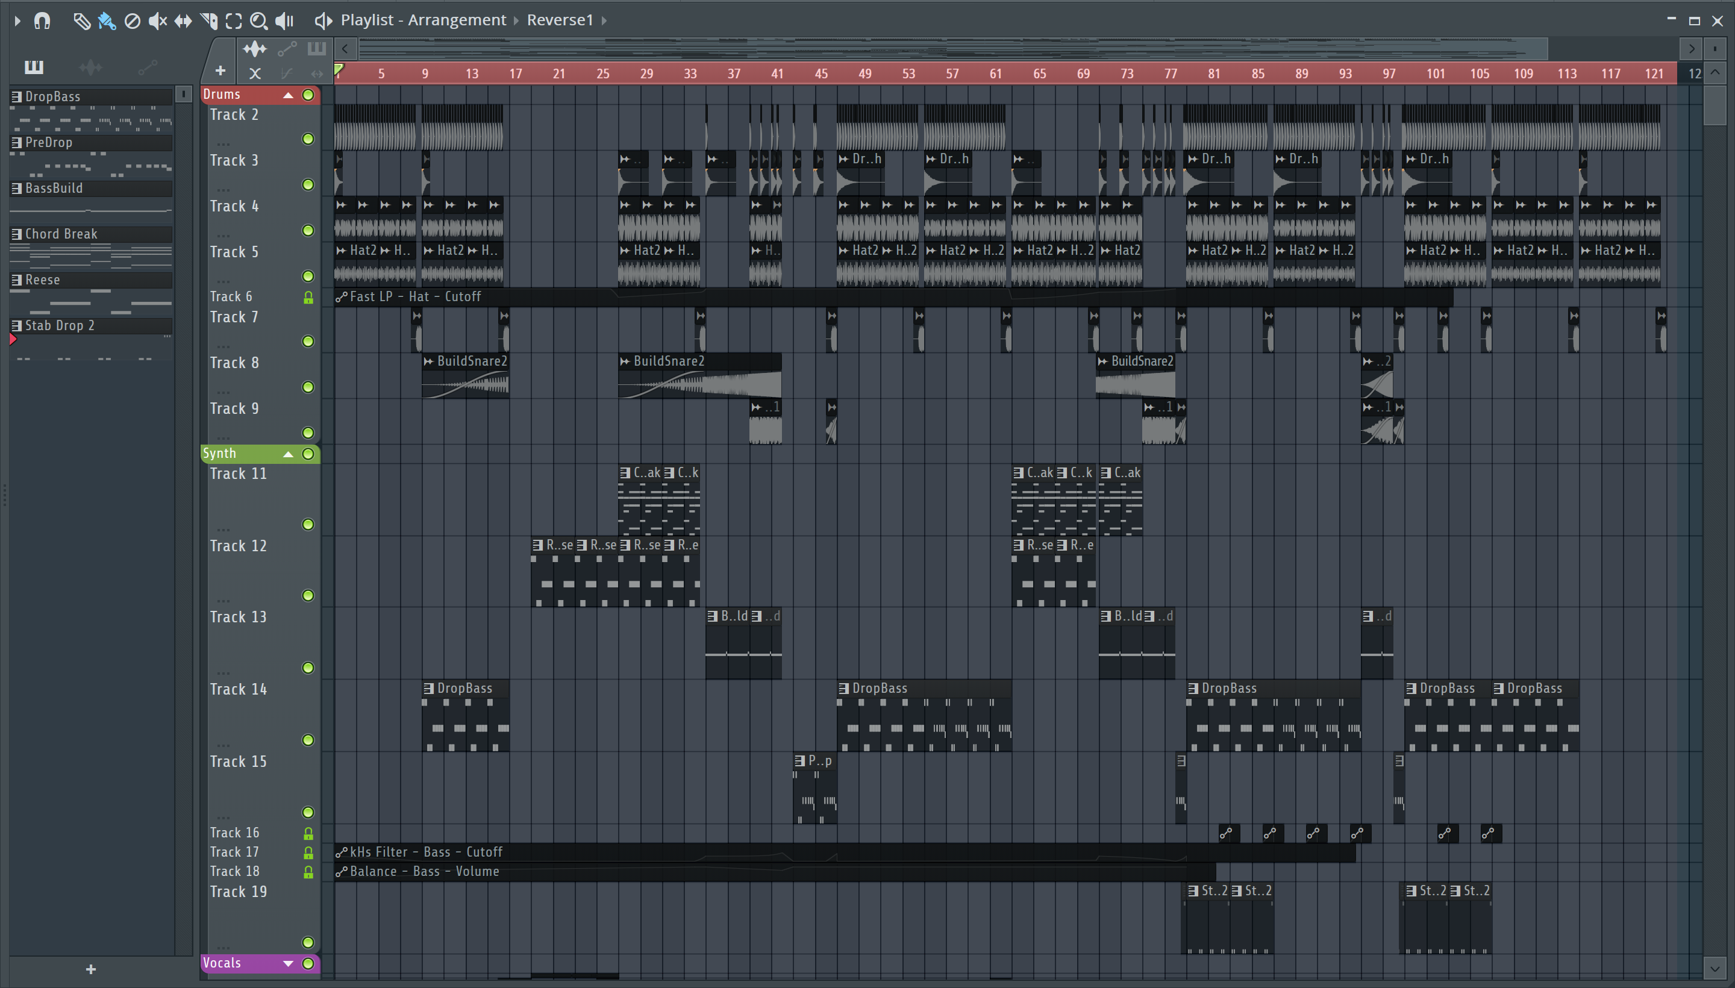Click the audio waveform clip-focus icon
1735x988 pixels.
point(255,48)
